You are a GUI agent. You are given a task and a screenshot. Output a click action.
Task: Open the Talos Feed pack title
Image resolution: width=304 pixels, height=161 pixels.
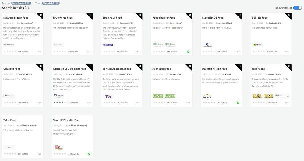point(10,120)
